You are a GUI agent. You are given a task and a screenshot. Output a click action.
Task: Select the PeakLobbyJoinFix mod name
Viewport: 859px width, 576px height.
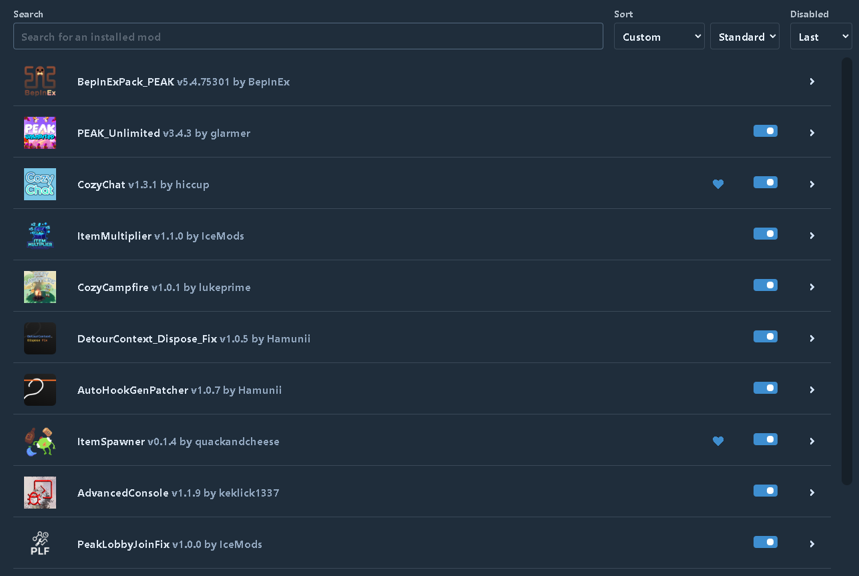[x=123, y=545]
